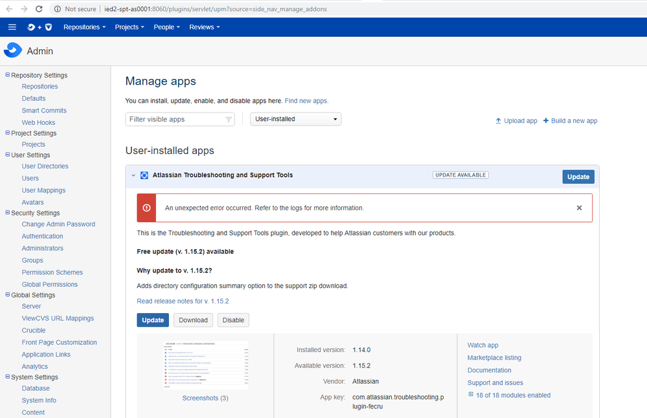The image size is (647, 418).
Task: Collapse the Atlassian Troubleshooting app row chevron
Action: click(133, 175)
